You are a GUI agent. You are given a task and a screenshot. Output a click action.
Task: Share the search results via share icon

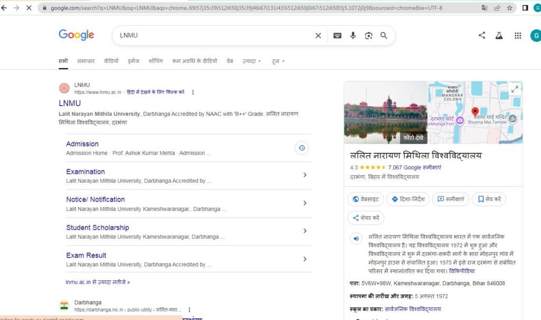[482, 35]
